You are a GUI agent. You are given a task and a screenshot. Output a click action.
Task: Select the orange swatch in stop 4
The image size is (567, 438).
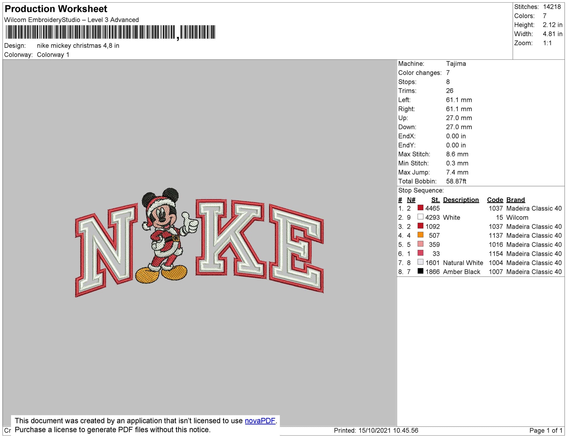pyautogui.click(x=420, y=235)
